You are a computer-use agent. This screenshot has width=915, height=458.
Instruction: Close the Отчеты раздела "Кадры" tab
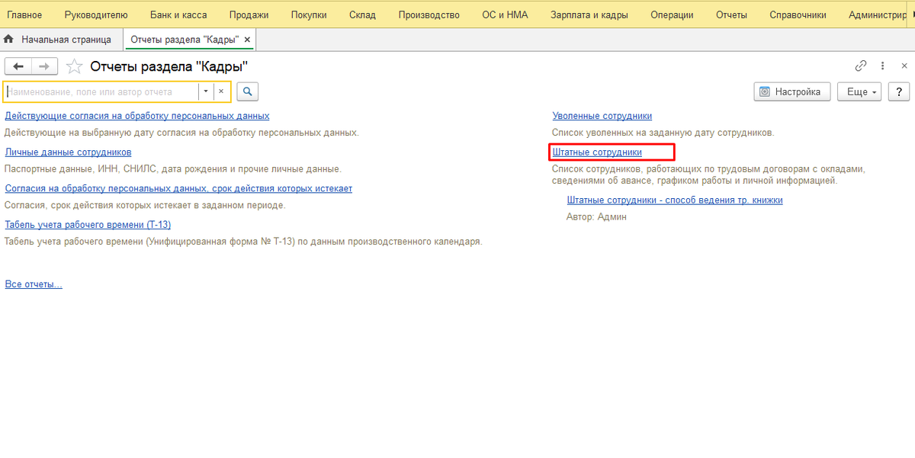click(x=247, y=40)
